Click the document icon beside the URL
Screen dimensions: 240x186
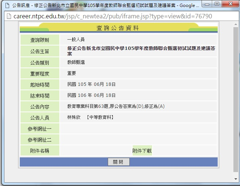(7, 17)
